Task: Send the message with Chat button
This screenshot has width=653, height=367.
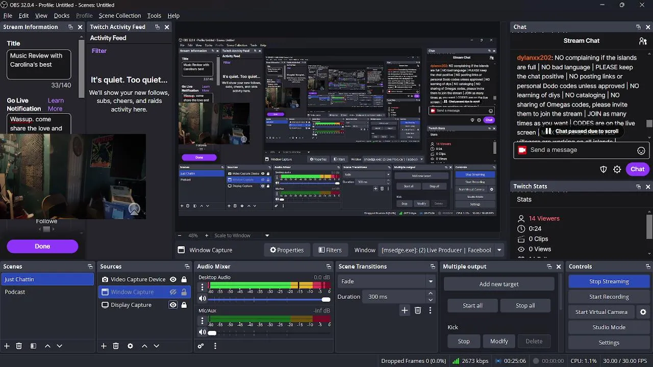Action: 638,169
